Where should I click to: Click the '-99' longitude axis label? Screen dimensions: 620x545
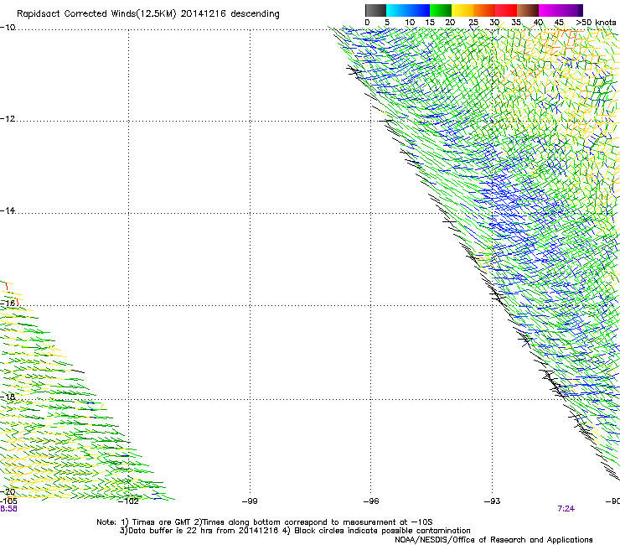250,501
